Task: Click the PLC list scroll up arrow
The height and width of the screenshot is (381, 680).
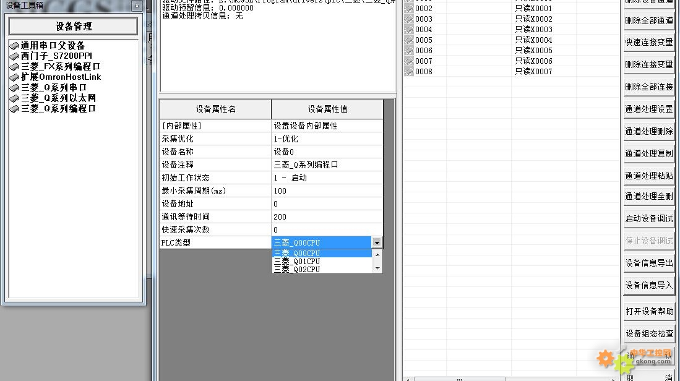Action: (x=377, y=254)
